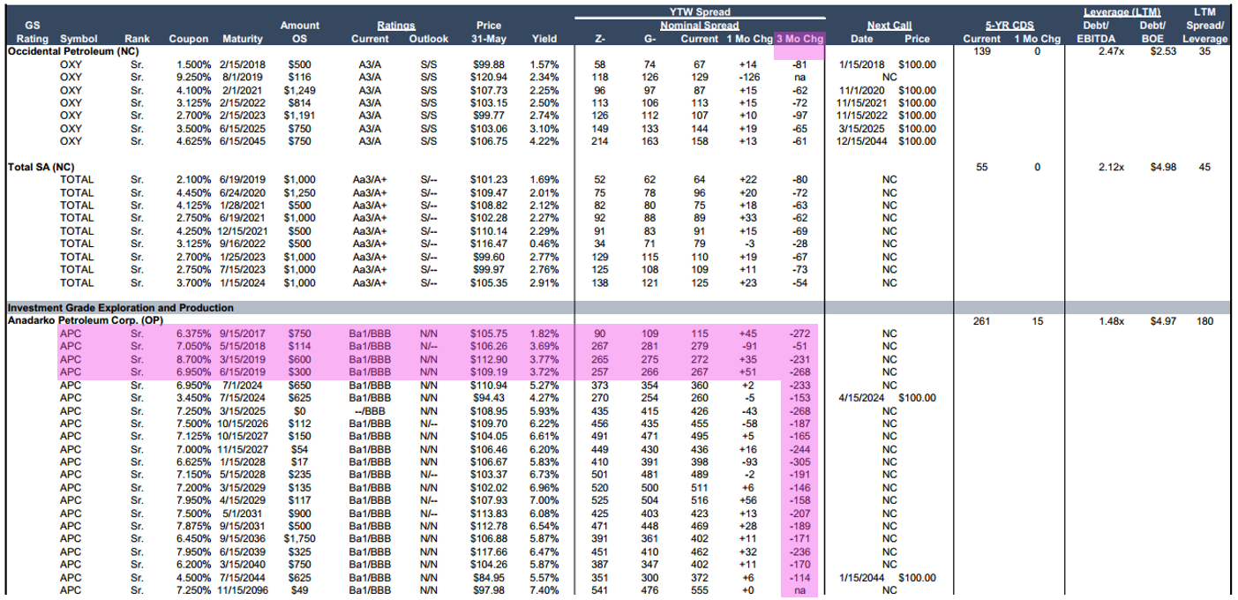Click the Z- spread column header
Screen dimensions: 1238x600
pos(600,40)
